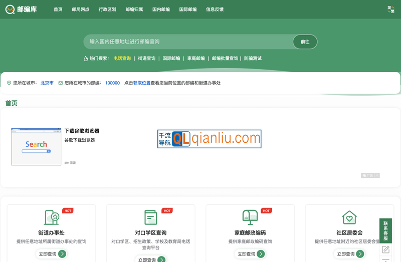Focus the address postal code search field

click(188, 42)
